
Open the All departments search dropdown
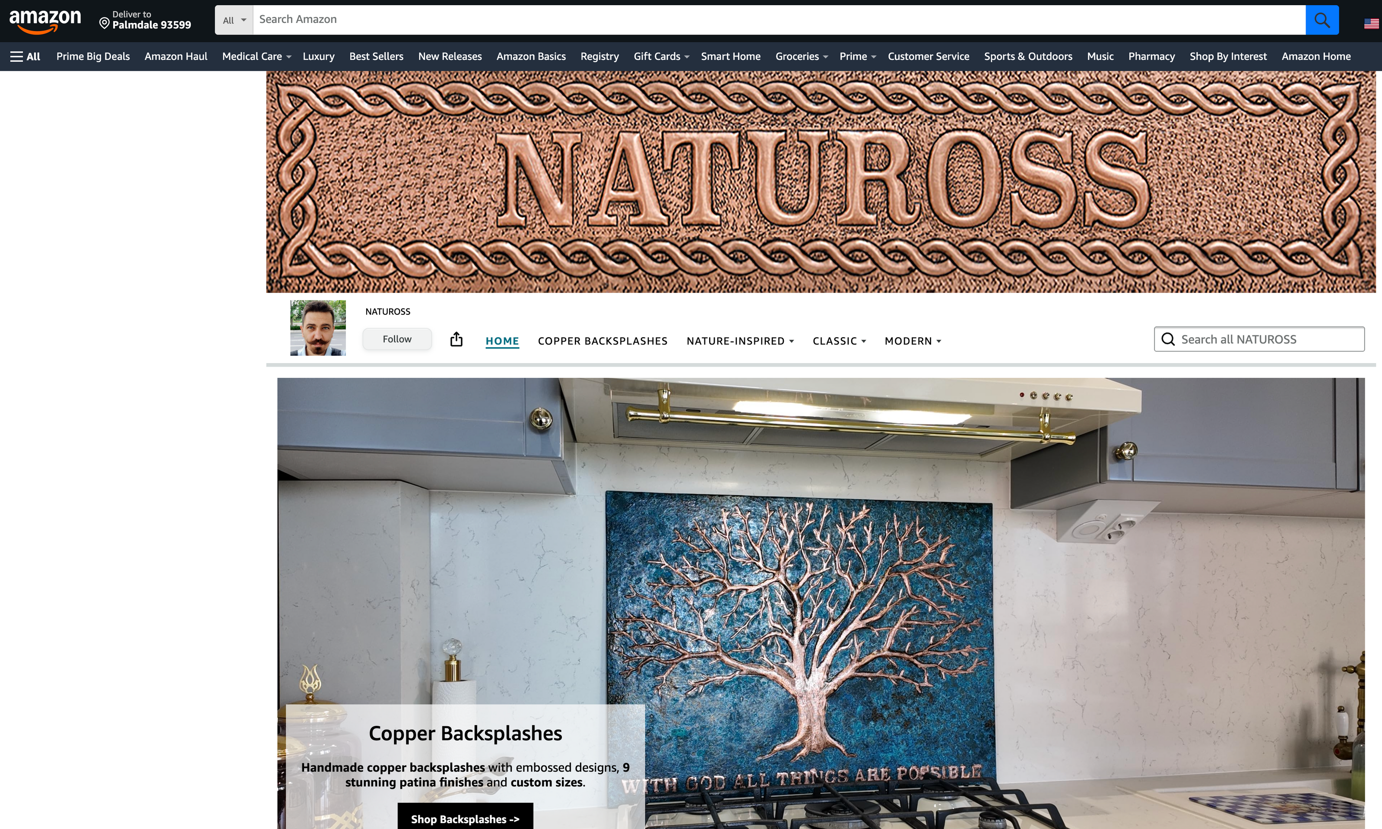[x=234, y=20]
